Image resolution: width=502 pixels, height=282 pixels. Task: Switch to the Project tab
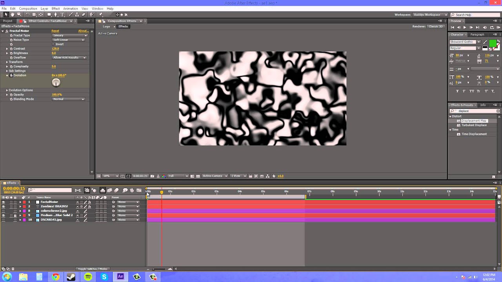(8, 21)
